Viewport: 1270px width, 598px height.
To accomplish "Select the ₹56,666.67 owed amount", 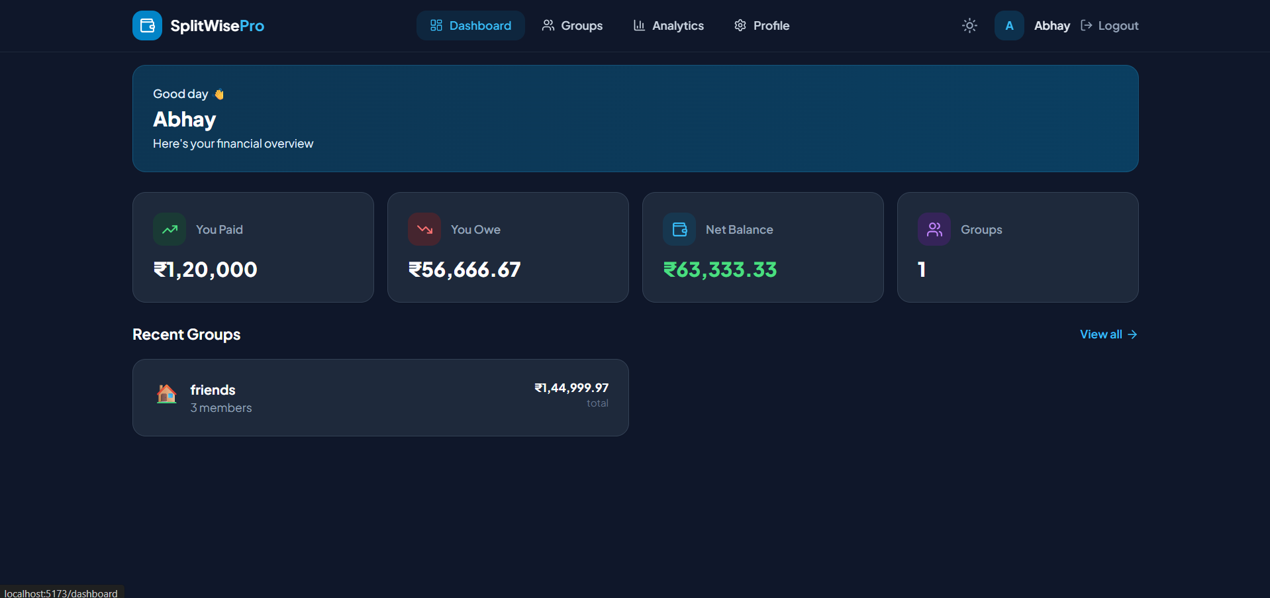I will (x=465, y=270).
